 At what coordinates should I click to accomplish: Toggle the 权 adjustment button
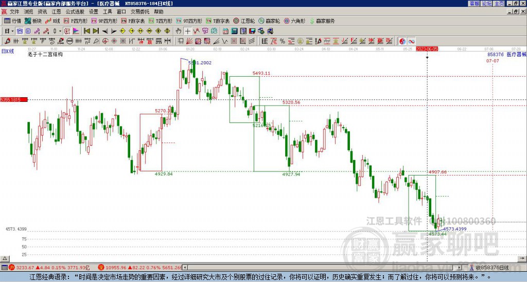pyautogui.click(x=67, y=31)
